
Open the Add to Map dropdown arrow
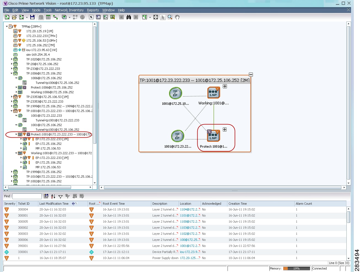tap(27, 17)
